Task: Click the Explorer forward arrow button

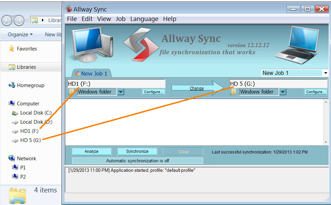Action: coord(19,20)
